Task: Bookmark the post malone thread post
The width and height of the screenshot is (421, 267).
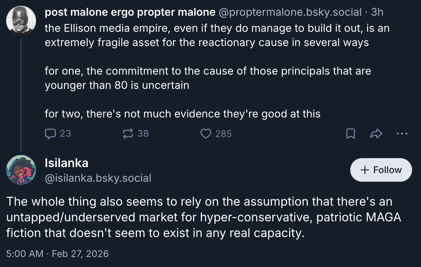Action: (x=351, y=133)
